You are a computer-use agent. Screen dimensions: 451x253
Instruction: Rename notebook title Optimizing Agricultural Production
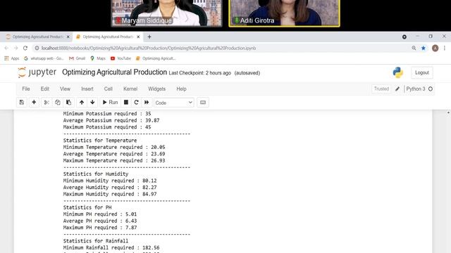coord(114,72)
